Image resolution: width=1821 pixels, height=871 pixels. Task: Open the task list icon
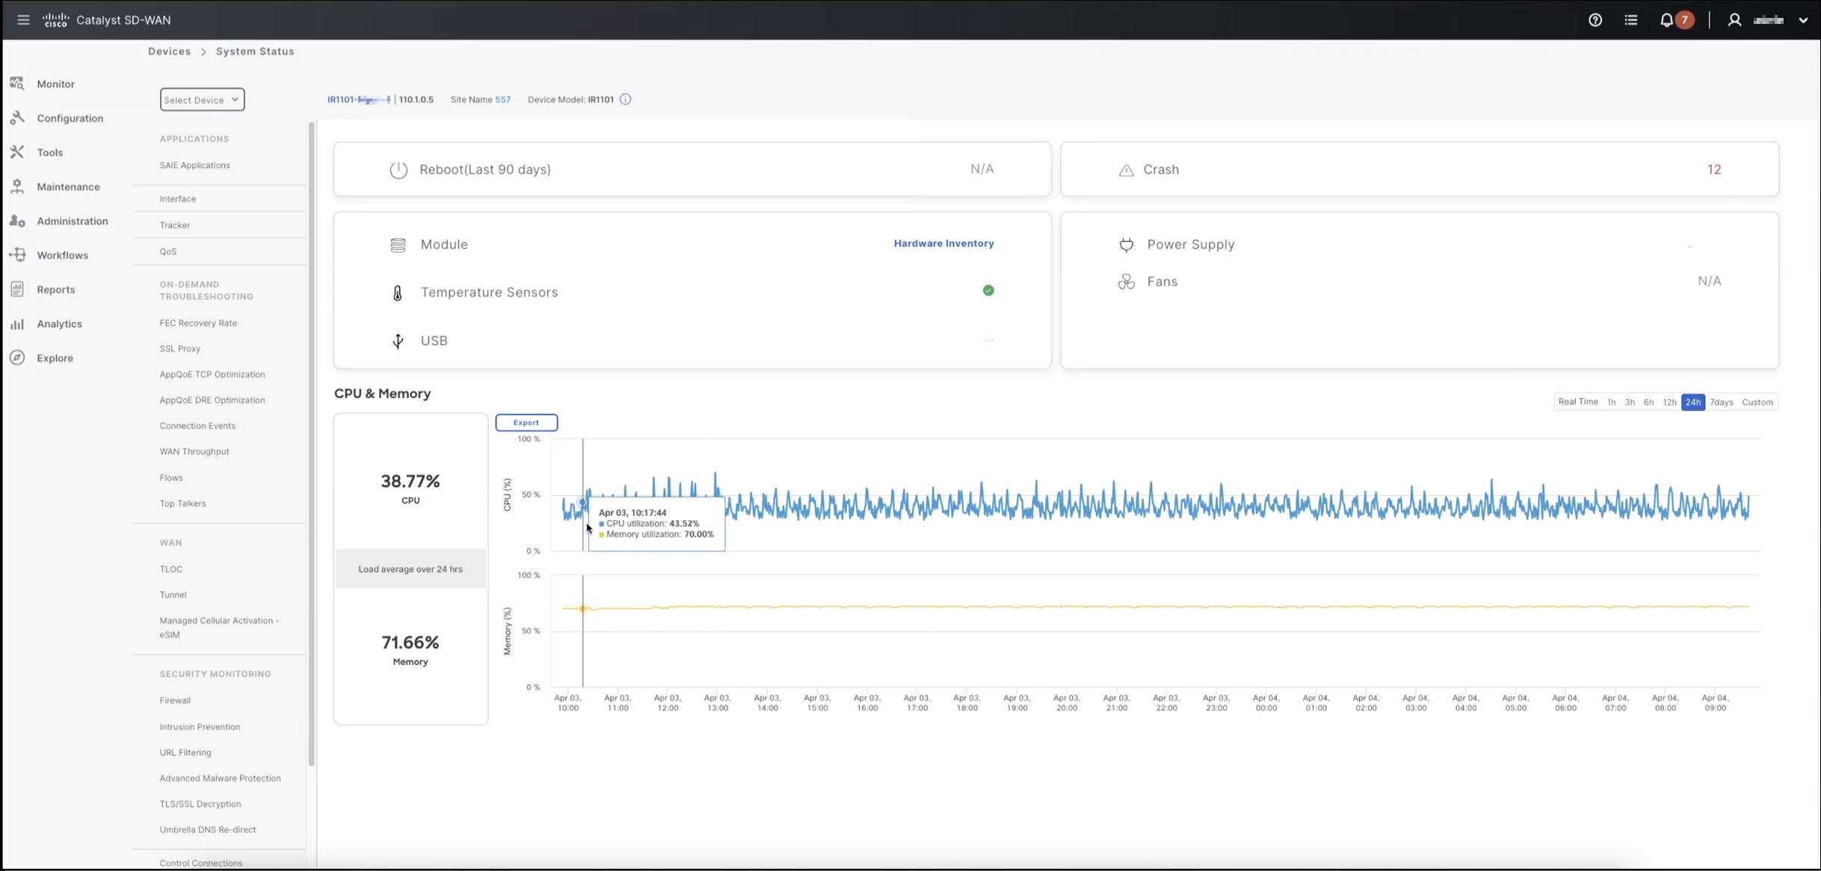click(1631, 20)
